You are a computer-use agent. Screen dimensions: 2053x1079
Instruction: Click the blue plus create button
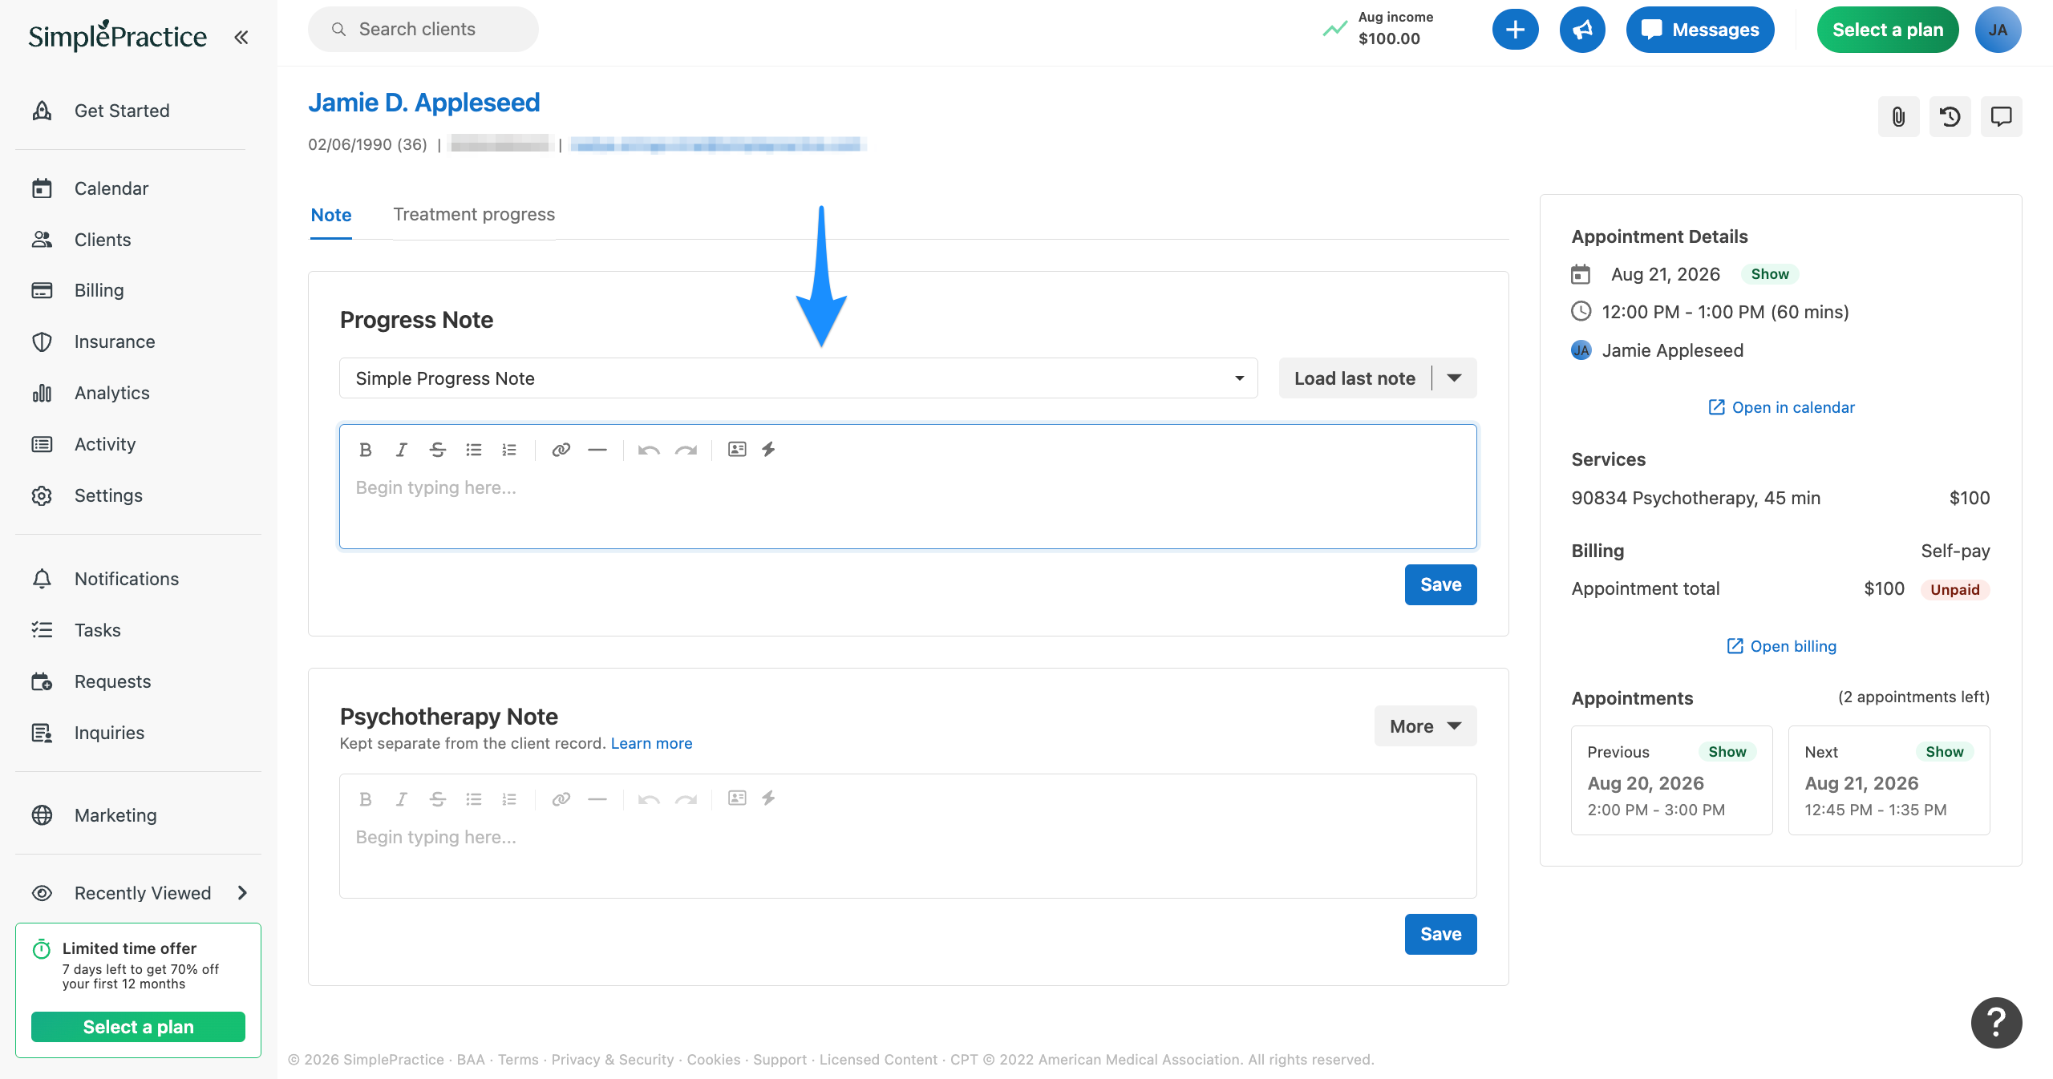[1515, 30]
